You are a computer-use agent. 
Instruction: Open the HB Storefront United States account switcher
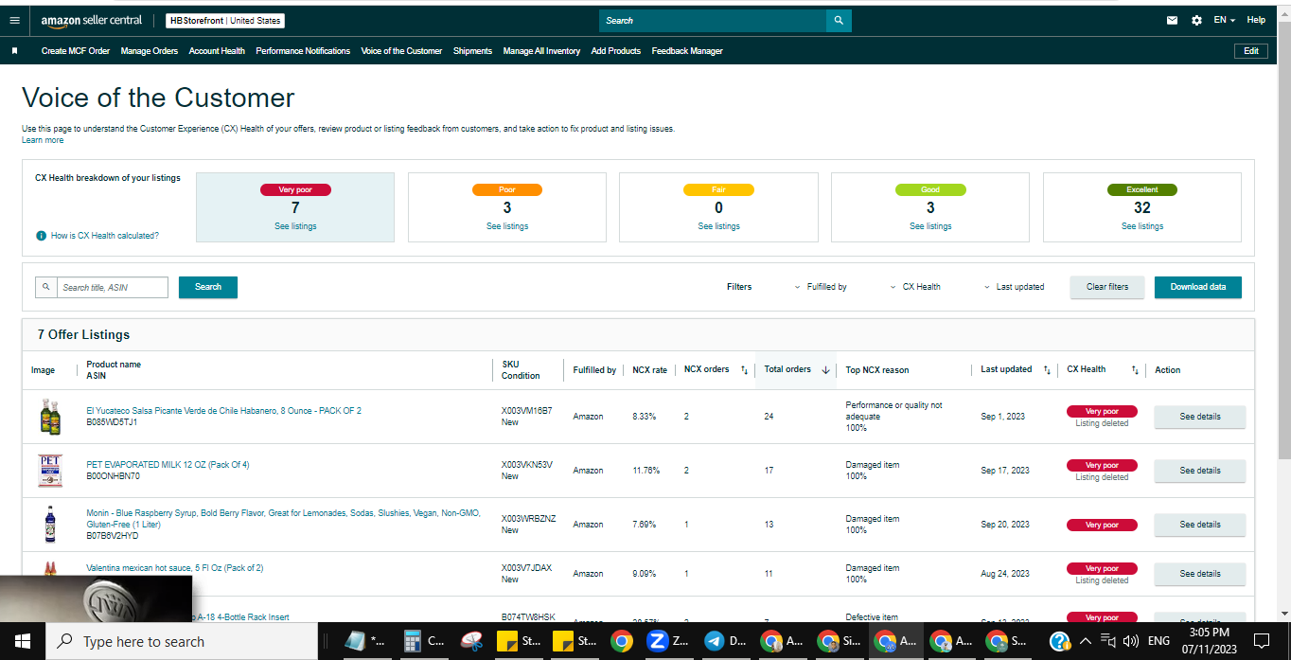(225, 21)
